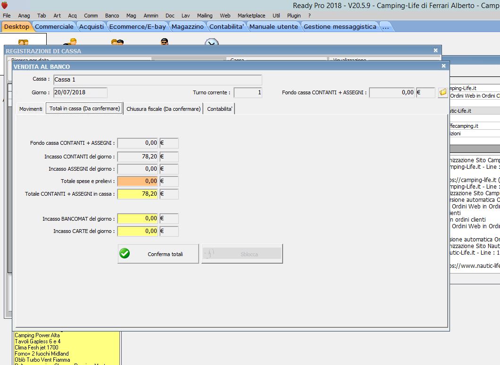Viewport: 500px width, 365px height.
Task: Click the euro currency box for Totale spese e prelievi
Action: point(169,181)
